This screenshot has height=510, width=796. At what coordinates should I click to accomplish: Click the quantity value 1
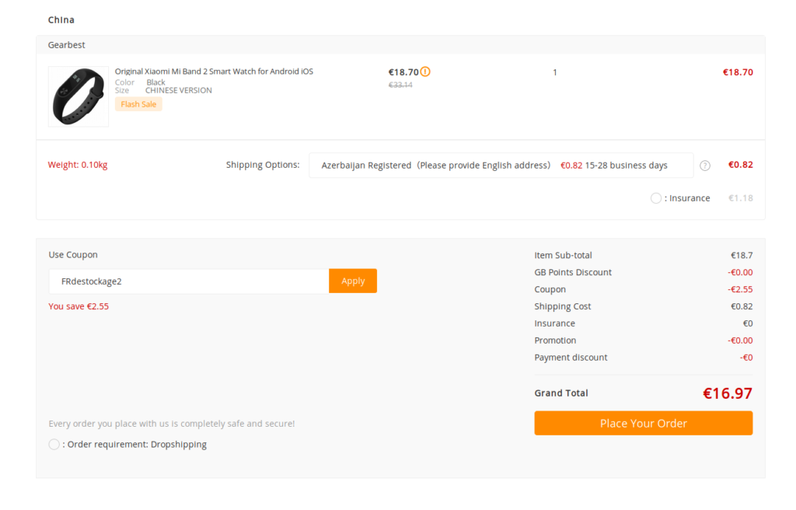pyautogui.click(x=555, y=72)
